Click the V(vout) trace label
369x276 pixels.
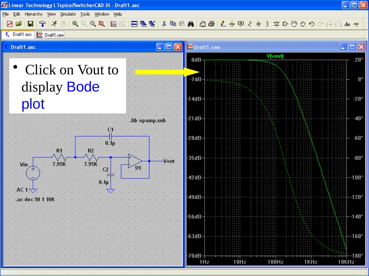pos(275,56)
